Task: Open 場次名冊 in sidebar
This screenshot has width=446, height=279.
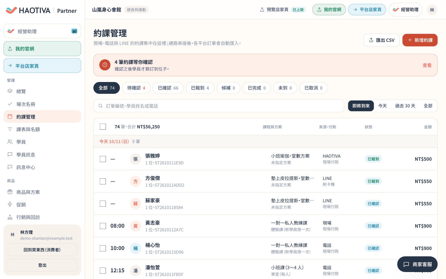Action: pyautogui.click(x=42, y=104)
